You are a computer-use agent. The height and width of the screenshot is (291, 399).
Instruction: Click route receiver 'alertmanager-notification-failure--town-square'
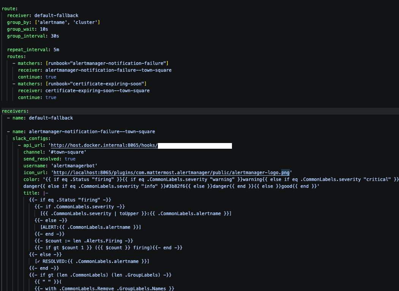point(109,70)
